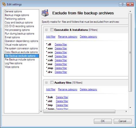Select File Backup exclude options
This screenshot has height=128, width=136.
pos(22,56)
